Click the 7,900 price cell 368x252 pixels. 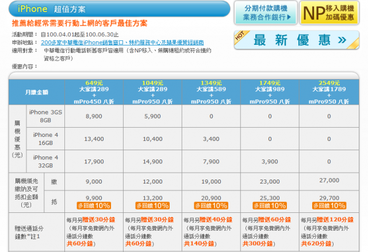pos(211,161)
